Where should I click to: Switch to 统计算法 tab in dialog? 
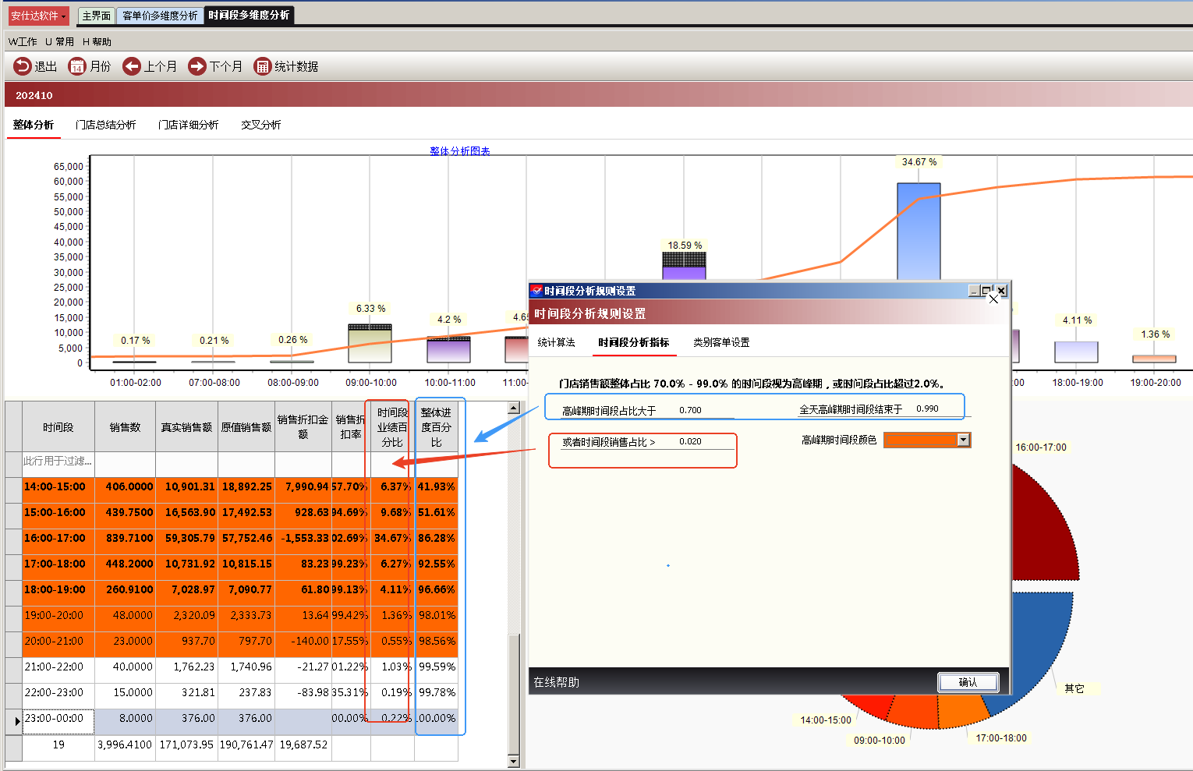(x=556, y=343)
